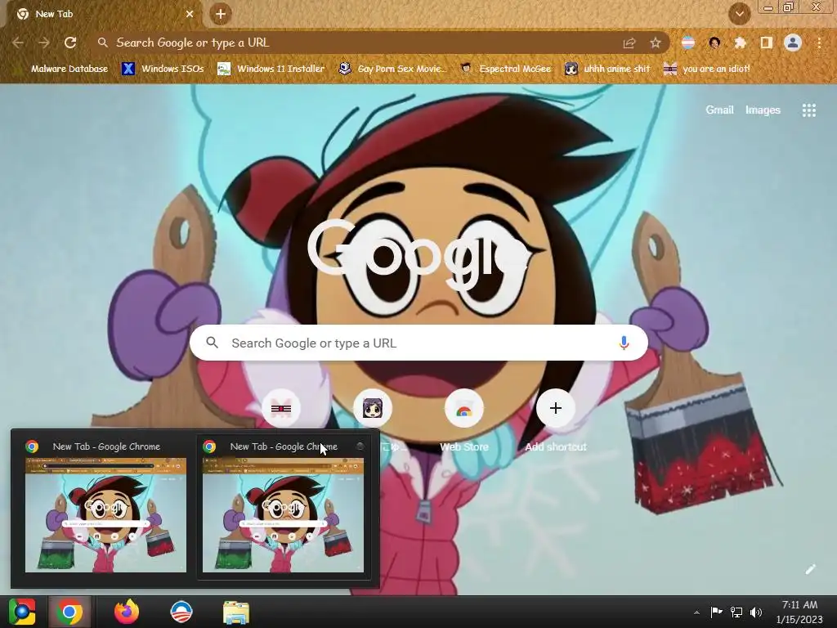Viewport: 837px width, 628px height.
Task: Launch Firefox from the taskbar
Action: coord(127,612)
